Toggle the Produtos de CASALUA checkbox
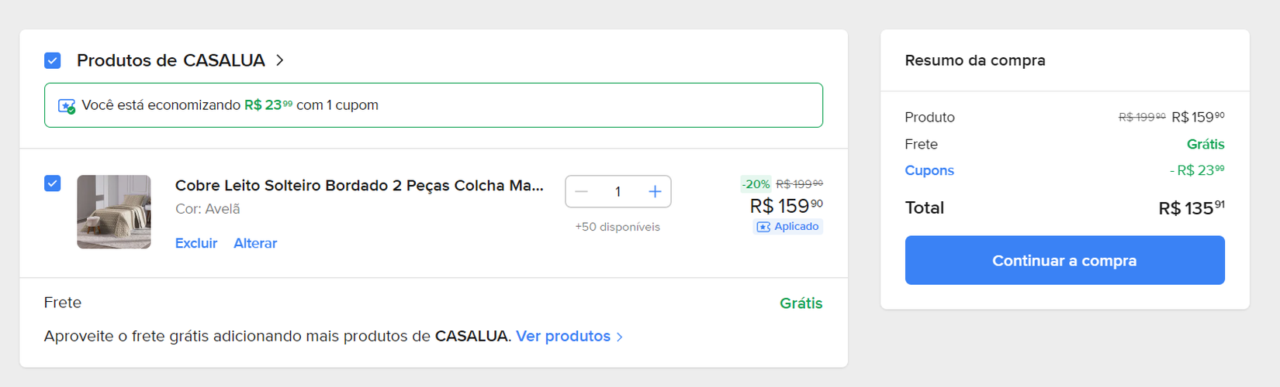Image resolution: width=1280 pixels, height=387 pixels. [x=53, y=60]
